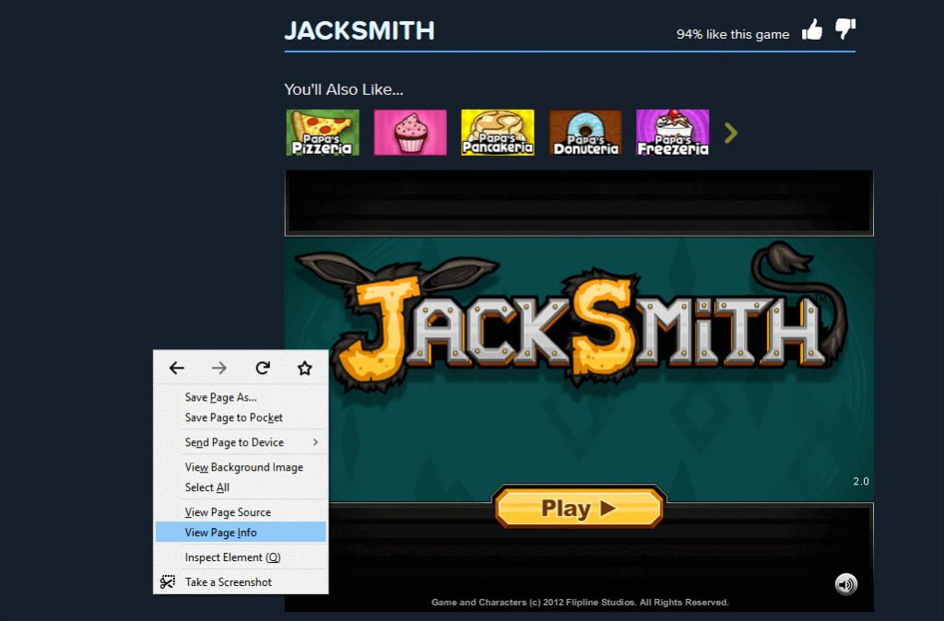
Task: Click the thumbs up like icon
Action: coord(812,29)
